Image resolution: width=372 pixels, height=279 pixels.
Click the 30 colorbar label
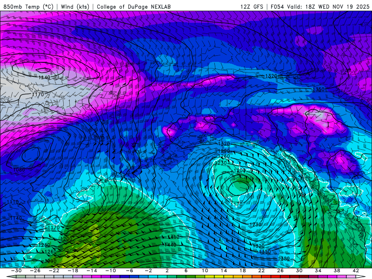299,271
